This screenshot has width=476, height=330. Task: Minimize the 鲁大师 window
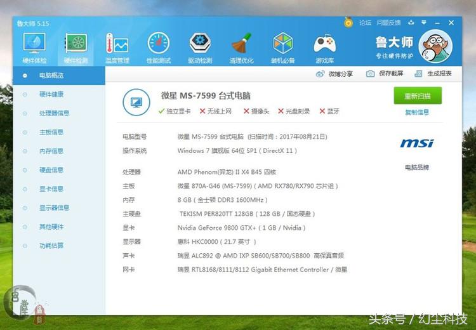click(x=437, y=23)
